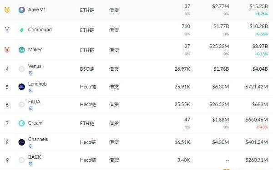Click the $15.23B value for Aave V1
Image resolution: width=273 pixels, height=170 pixels.
(258, 6)
